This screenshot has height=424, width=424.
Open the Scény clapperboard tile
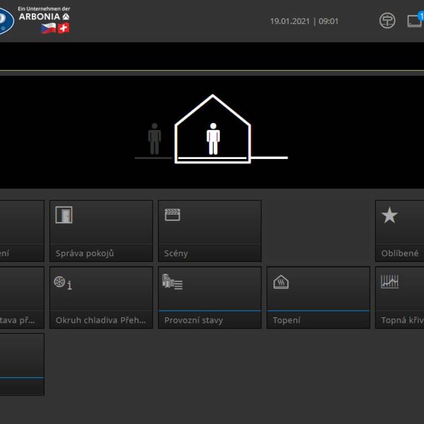[x=209, y=231]
